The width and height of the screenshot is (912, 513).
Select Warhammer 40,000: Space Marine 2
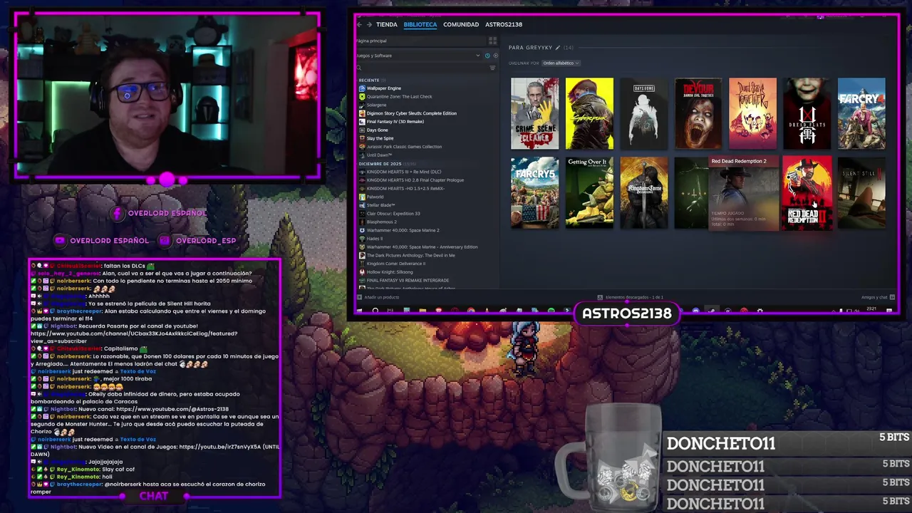pyautogui.click(x=403, y=230)
